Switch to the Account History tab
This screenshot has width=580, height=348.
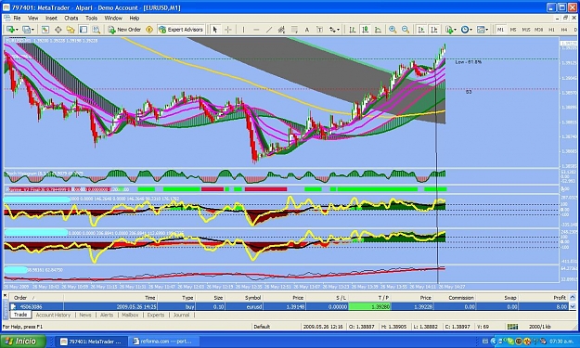53,316
